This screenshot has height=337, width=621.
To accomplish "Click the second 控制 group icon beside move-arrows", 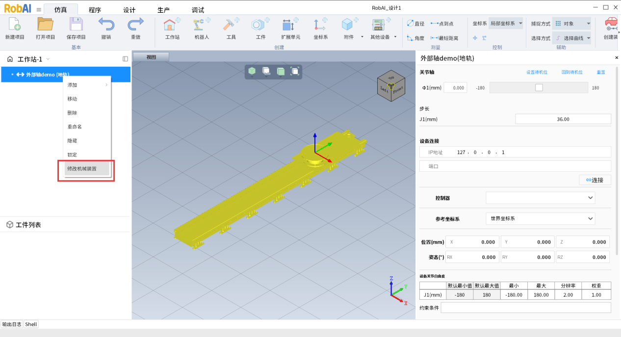I will coord(484,38).
